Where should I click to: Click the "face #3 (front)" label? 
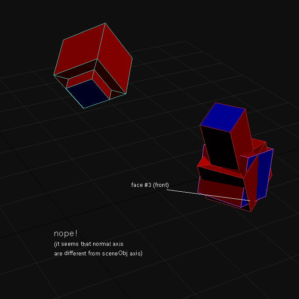point(150,185)
